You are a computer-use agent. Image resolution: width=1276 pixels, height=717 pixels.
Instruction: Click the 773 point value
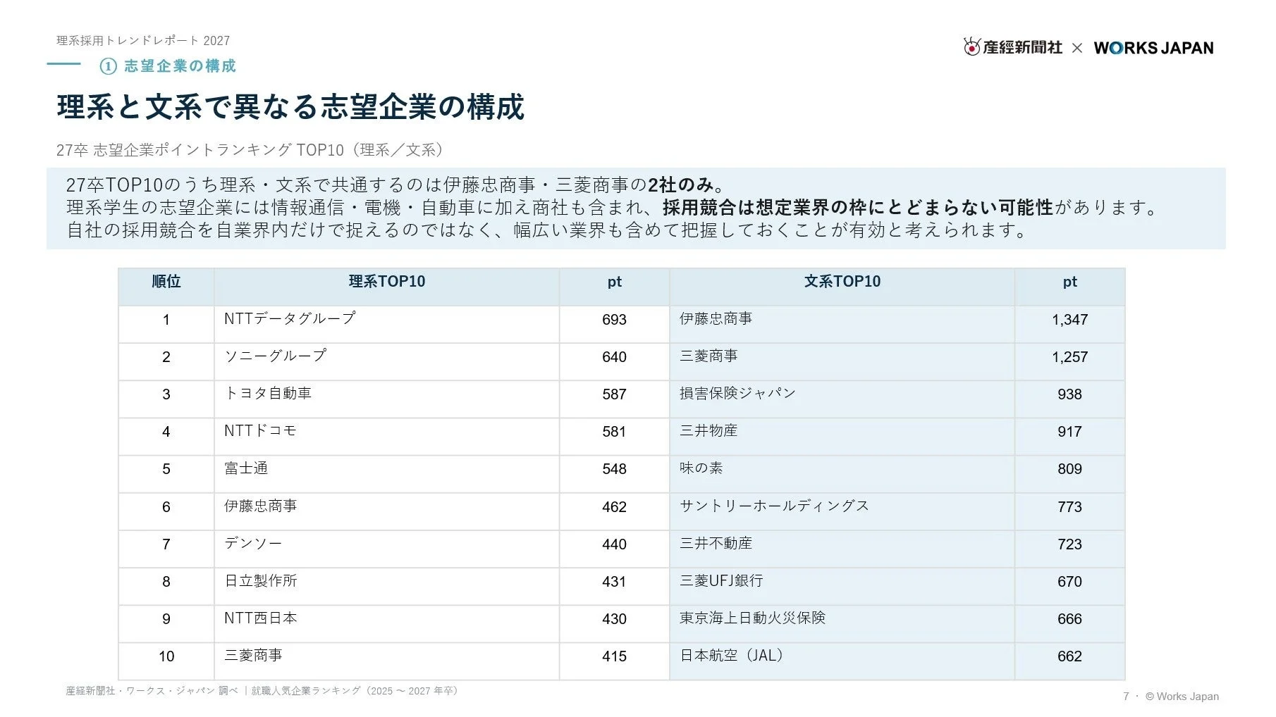(x=1069, y=507)
